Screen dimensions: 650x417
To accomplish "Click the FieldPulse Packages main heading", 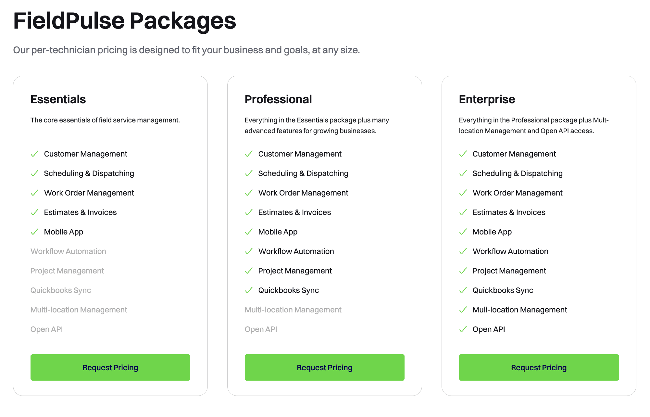I will click(125, 21).
